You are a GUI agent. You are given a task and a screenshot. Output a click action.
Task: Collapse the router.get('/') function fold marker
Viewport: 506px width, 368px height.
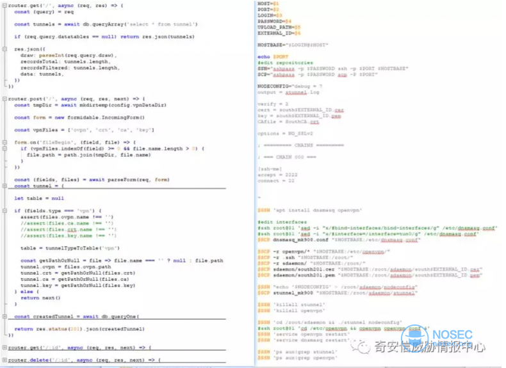coord(4,6)
